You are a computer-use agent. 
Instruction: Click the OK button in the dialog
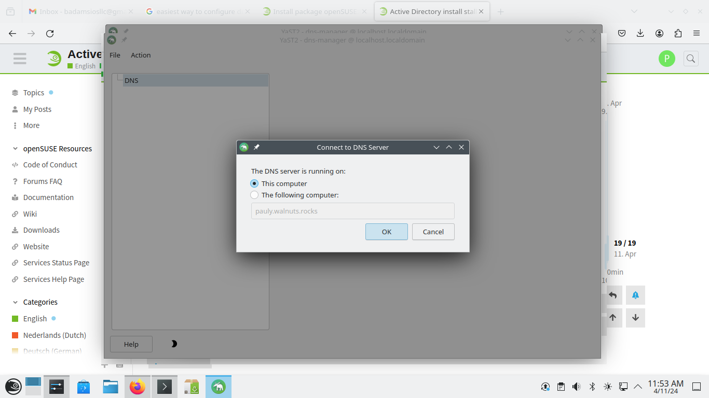coord(386,232)
